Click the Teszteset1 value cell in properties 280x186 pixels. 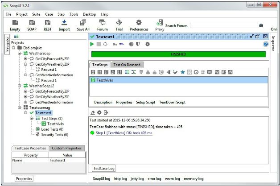67,160
